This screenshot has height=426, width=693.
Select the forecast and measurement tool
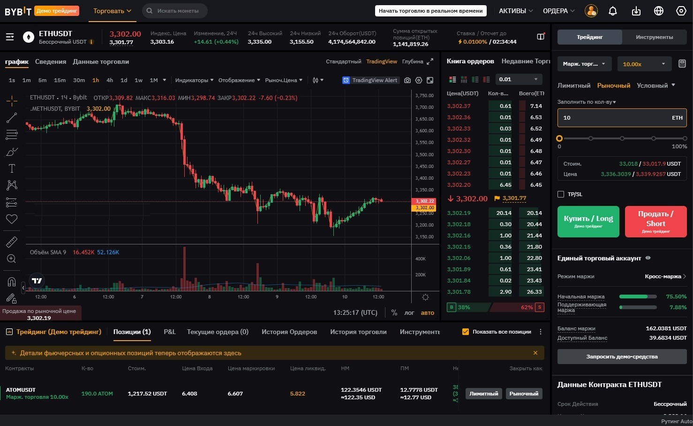12,202
